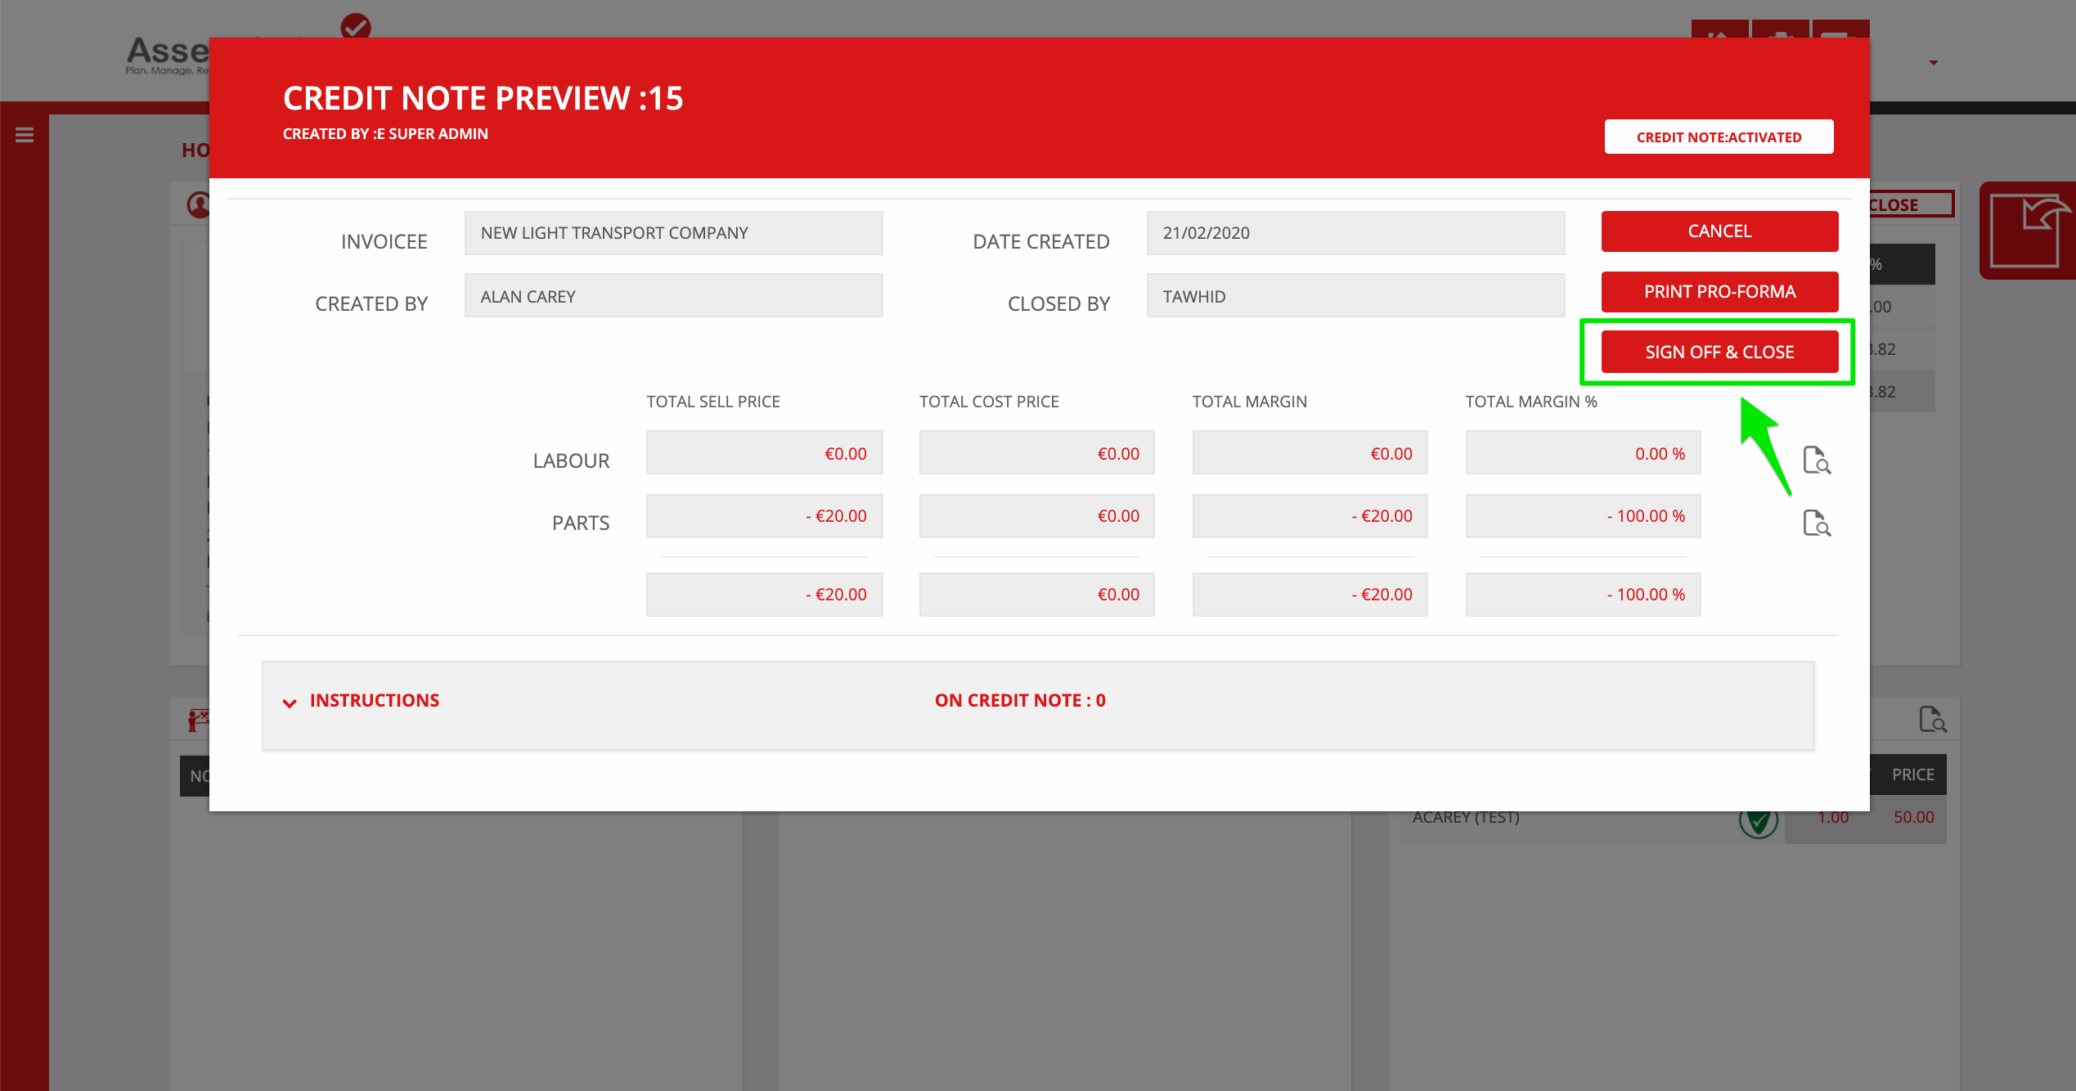Image resolution: width=2076 pixels, height=1091 pixels.
Task: Open the Labour row preview icon
Action: [1816, 460]
